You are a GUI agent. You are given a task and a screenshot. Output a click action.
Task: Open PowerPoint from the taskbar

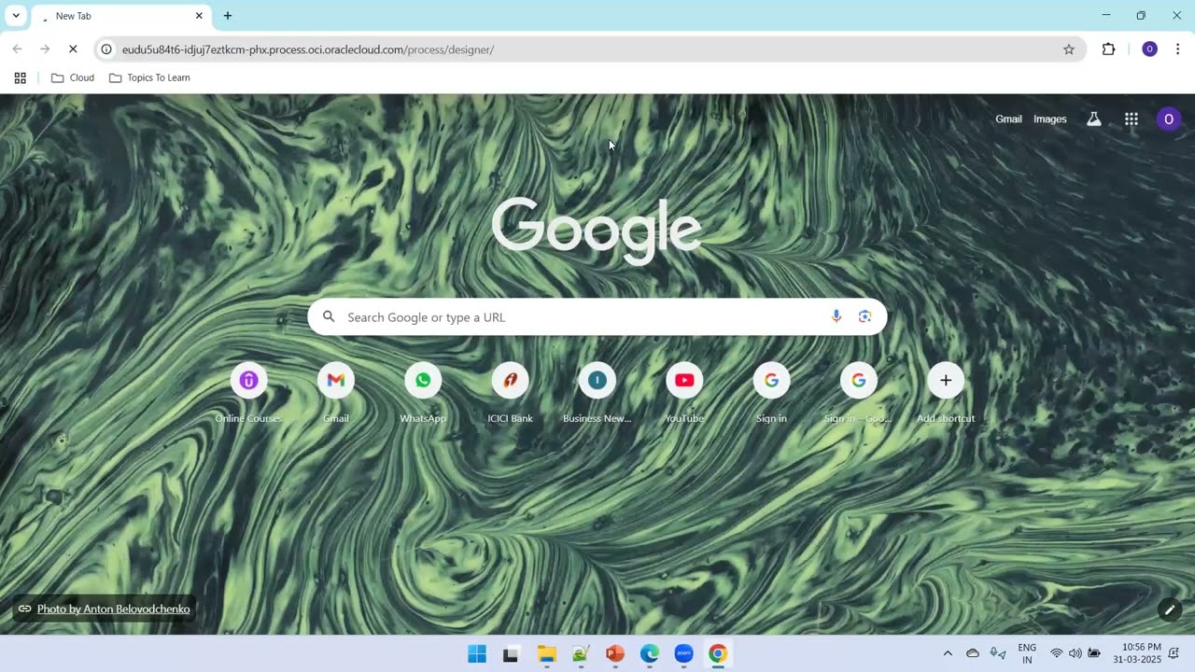point(614,654)
